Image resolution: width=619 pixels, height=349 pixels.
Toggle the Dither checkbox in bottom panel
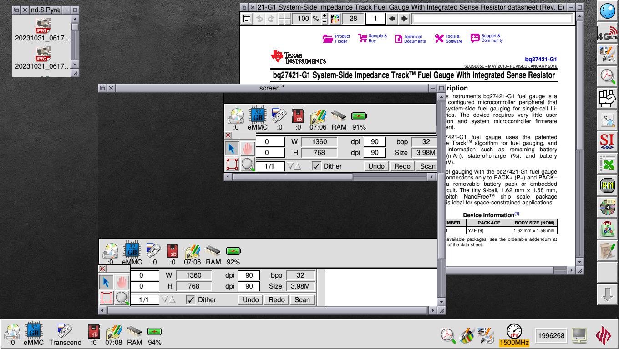pos(191,299)
